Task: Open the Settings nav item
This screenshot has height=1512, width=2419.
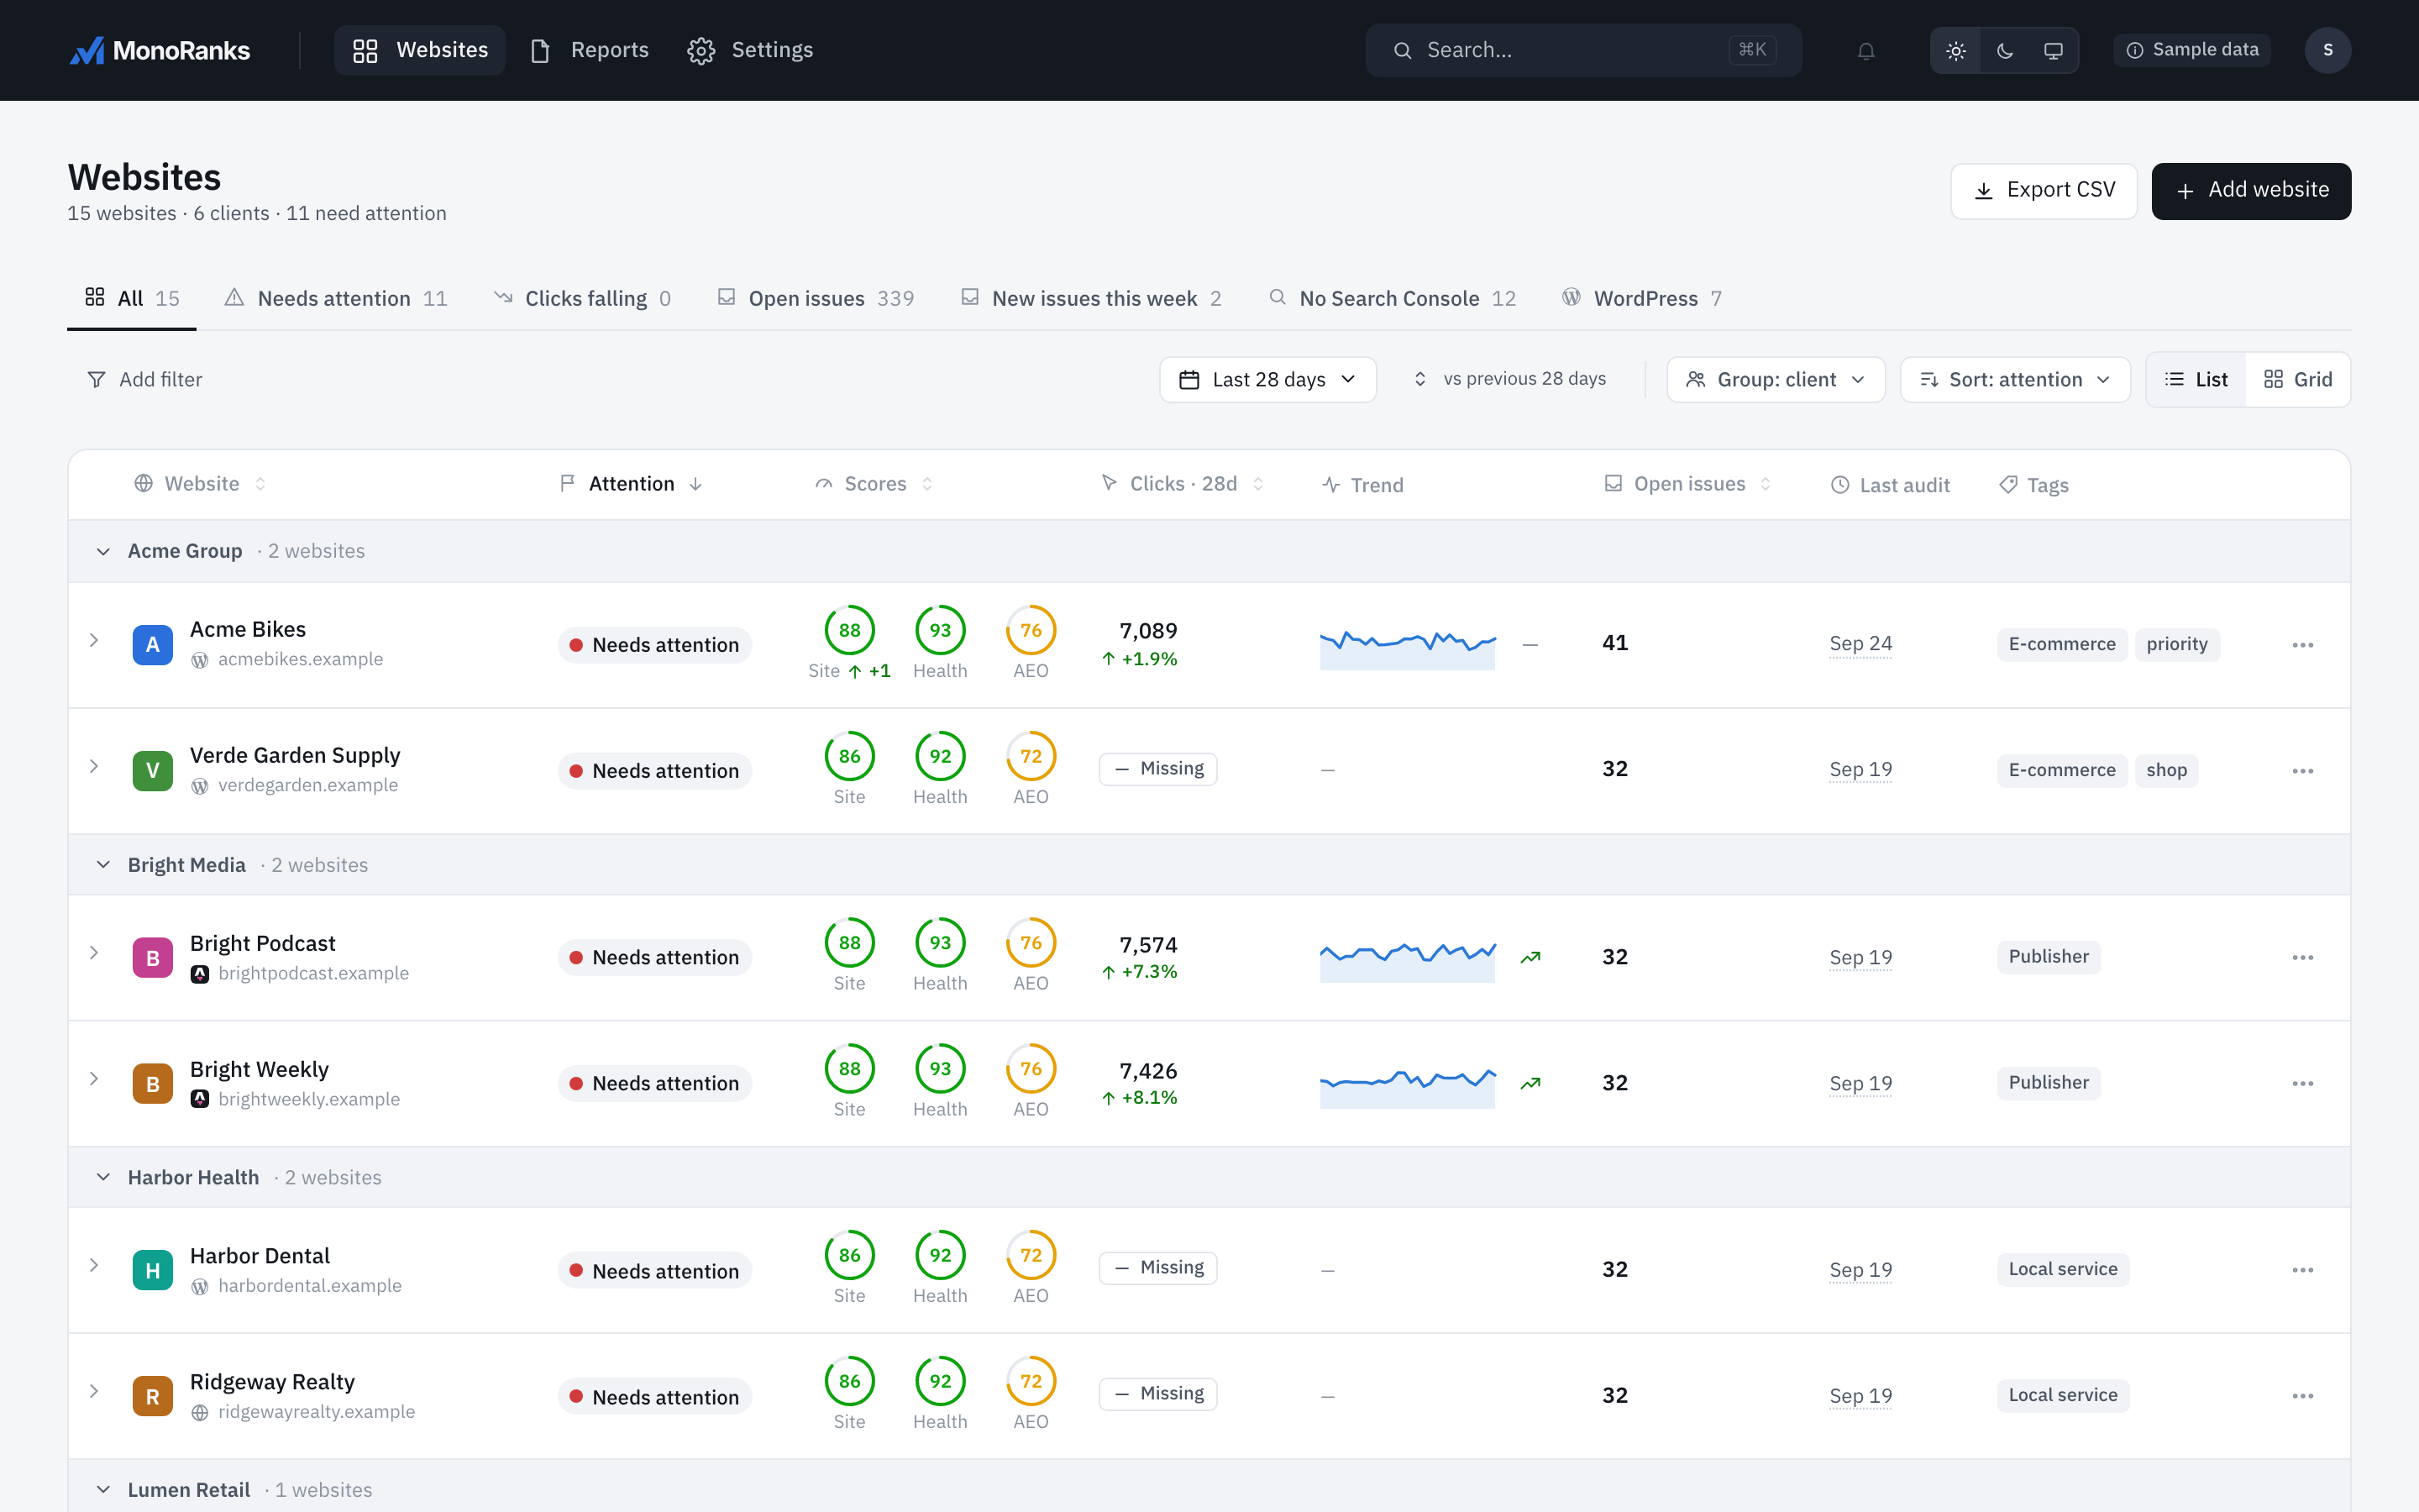Action: (751, 50)
